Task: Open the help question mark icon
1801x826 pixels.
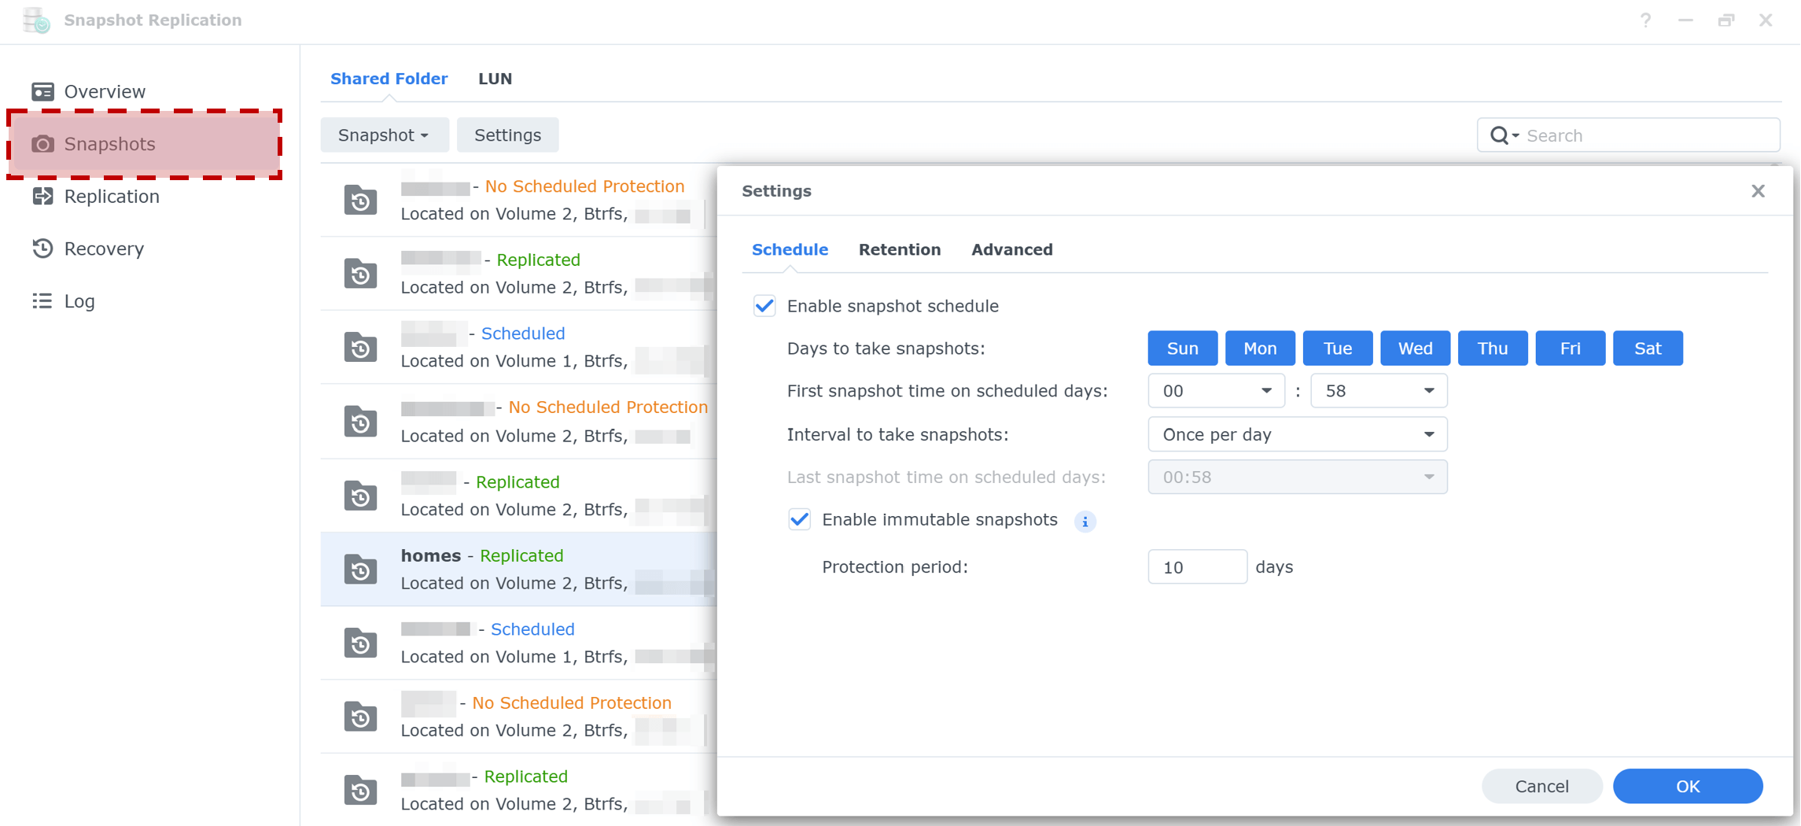Action: [x=1645, y=20]
